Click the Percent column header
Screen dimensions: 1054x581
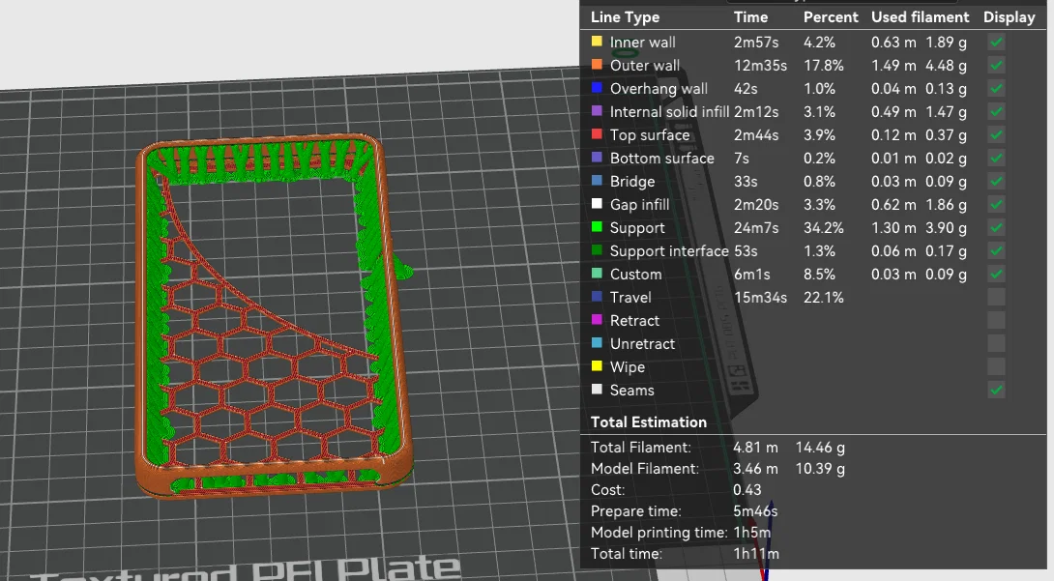click(x=831, y=17)
